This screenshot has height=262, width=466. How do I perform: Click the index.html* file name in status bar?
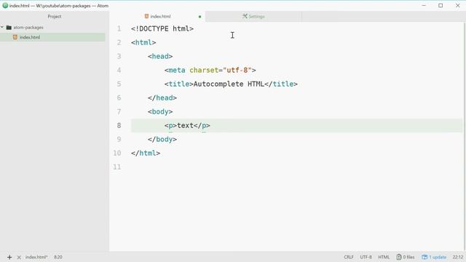36,257
